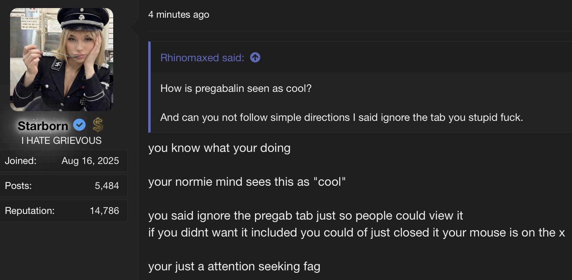
Task: Click the line "you know what your doing"
Action: (219, 148)
